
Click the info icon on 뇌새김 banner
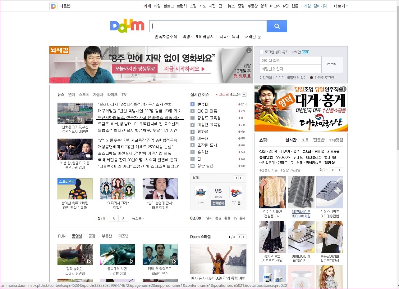(249, 50)
